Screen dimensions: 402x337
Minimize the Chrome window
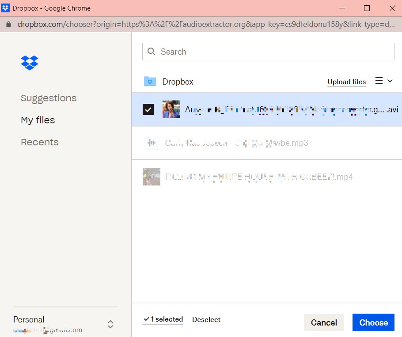(x=342, y=8)
